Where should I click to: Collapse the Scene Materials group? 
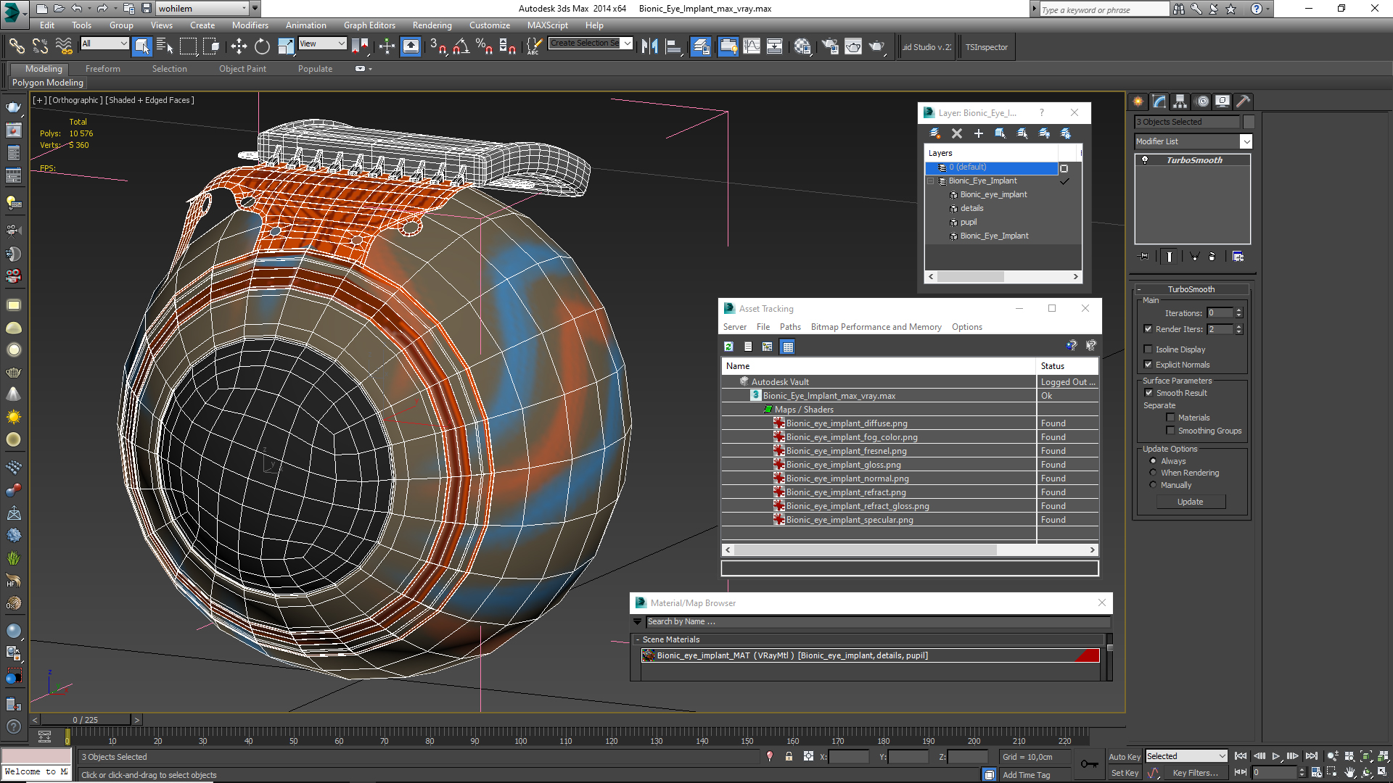pos(637,639)
